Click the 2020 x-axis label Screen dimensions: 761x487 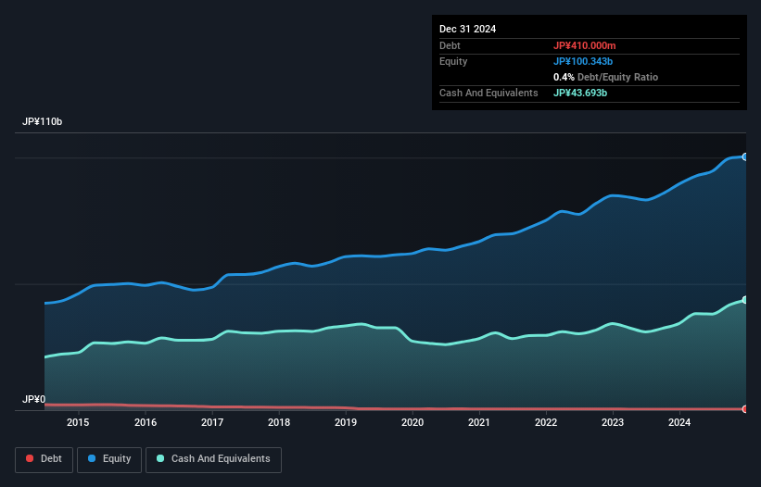pos(412,422)
